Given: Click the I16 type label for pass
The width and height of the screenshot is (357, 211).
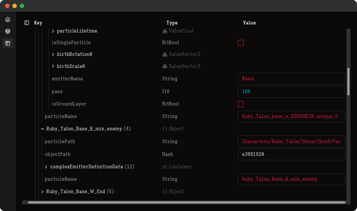Looking at the screenshot, I should tap(166, 91).
